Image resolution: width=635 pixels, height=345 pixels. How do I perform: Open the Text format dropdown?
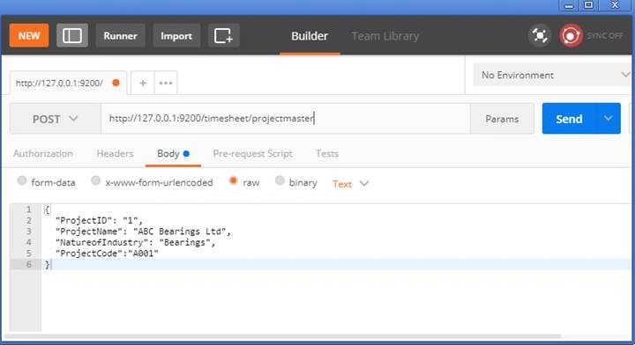tap(350, 184)
